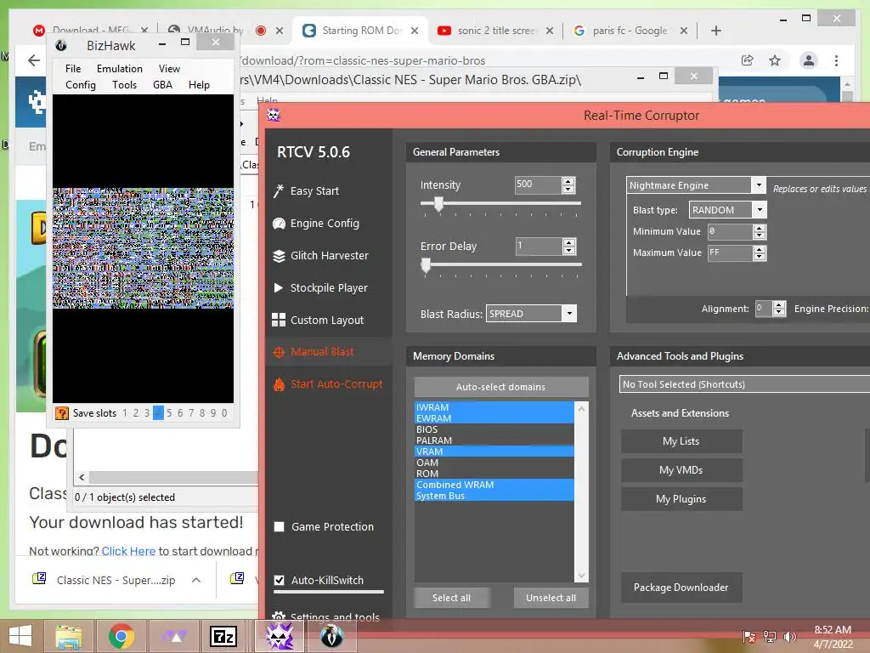
Task: Open Engine Config panel icon
Action: coord(279,224)
